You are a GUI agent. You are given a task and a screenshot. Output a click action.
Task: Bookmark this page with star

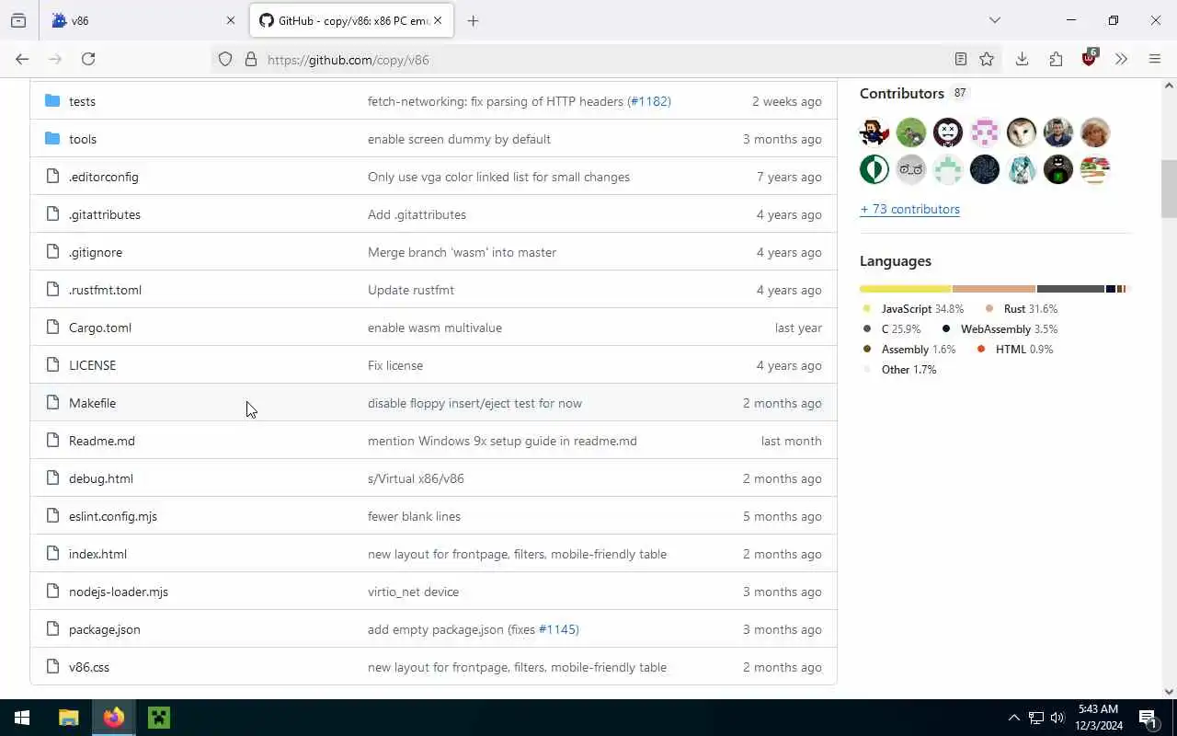pos(987,59)
